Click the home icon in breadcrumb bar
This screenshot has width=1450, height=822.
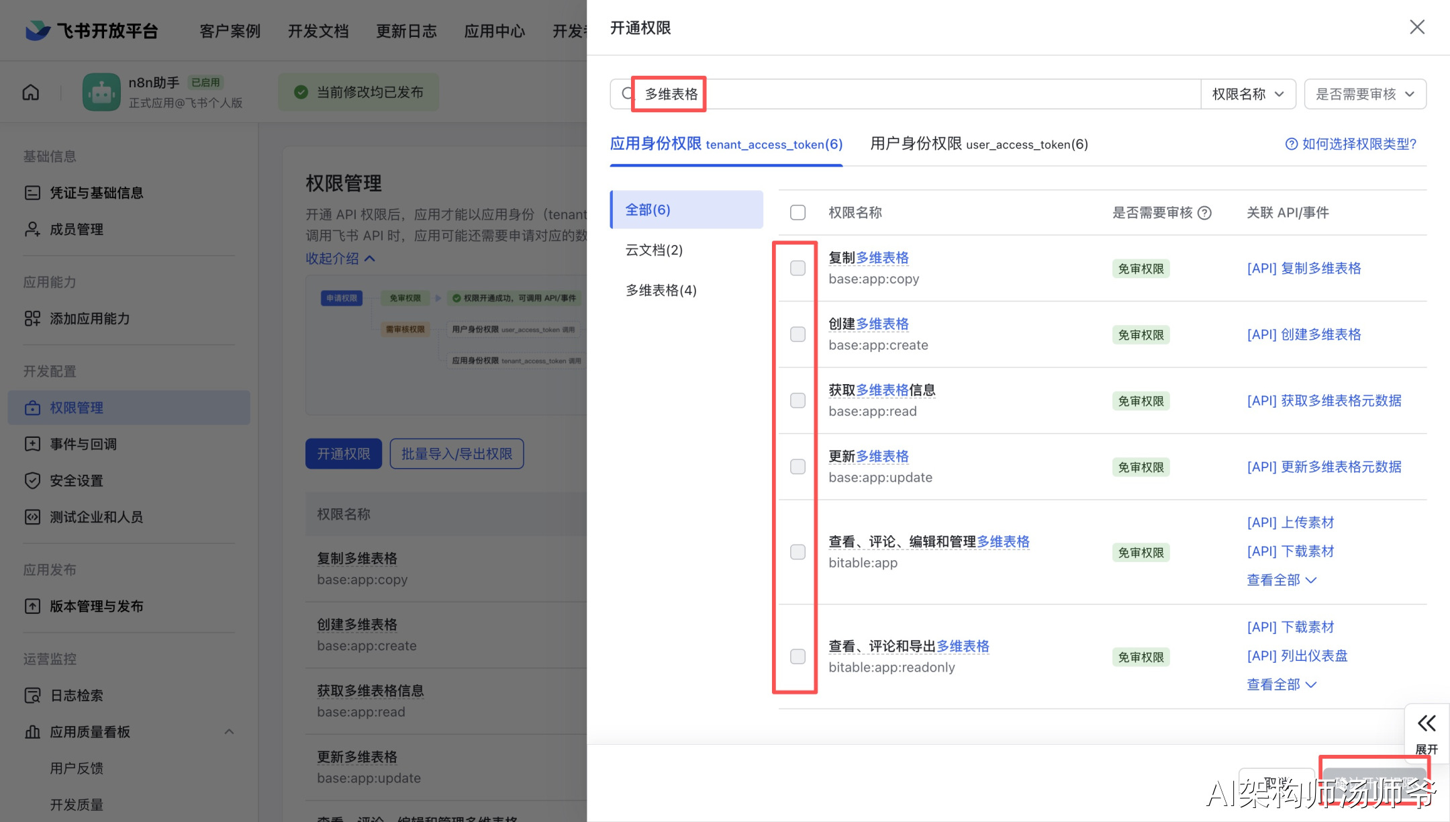(31, 92)
